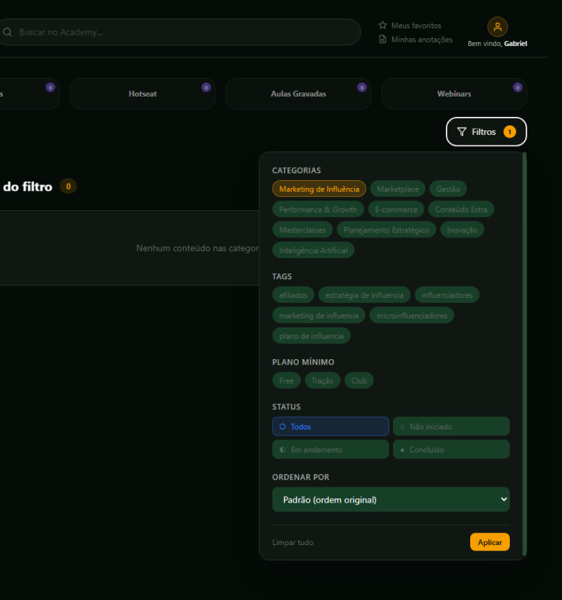Select the Todos status option
562x600 pixels.
330,426
